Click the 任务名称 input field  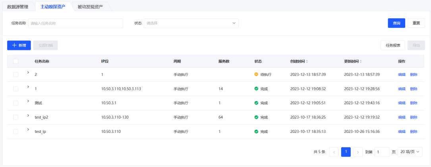(75, 23)
